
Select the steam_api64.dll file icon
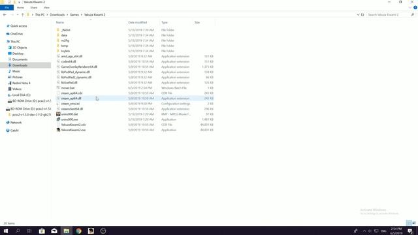tap(58, 99)
